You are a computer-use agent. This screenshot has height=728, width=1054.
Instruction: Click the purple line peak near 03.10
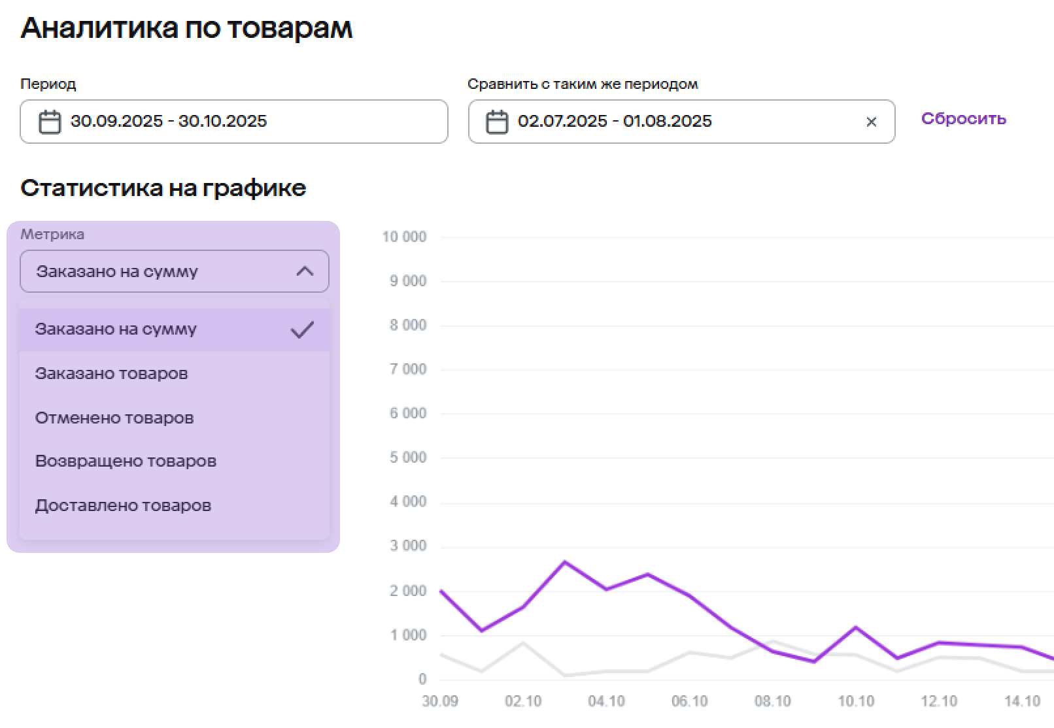pos(565,562)
